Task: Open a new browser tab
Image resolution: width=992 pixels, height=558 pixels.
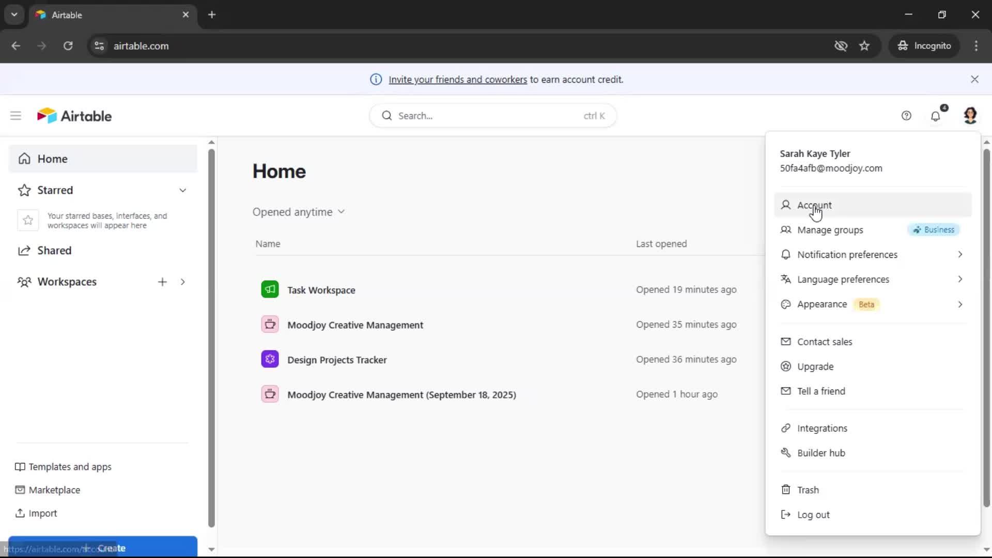Action: click(x=212, y=14)
